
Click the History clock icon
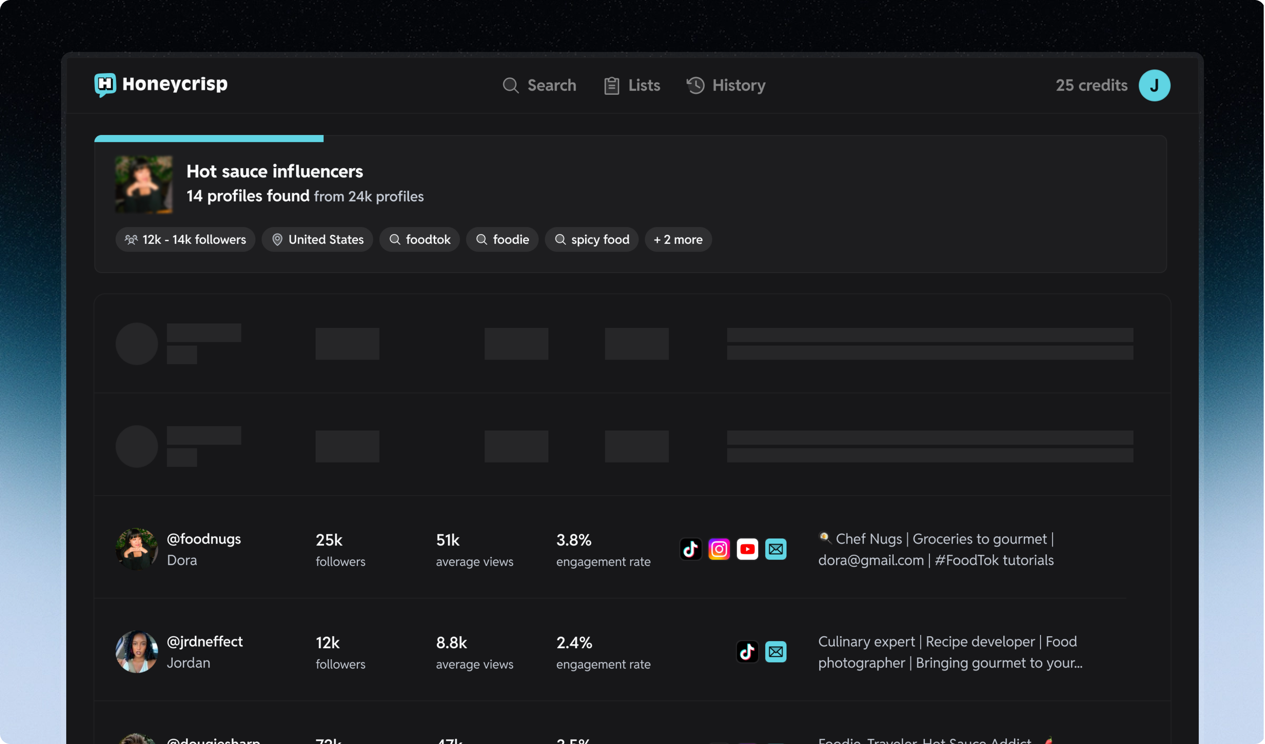[695, 85]
